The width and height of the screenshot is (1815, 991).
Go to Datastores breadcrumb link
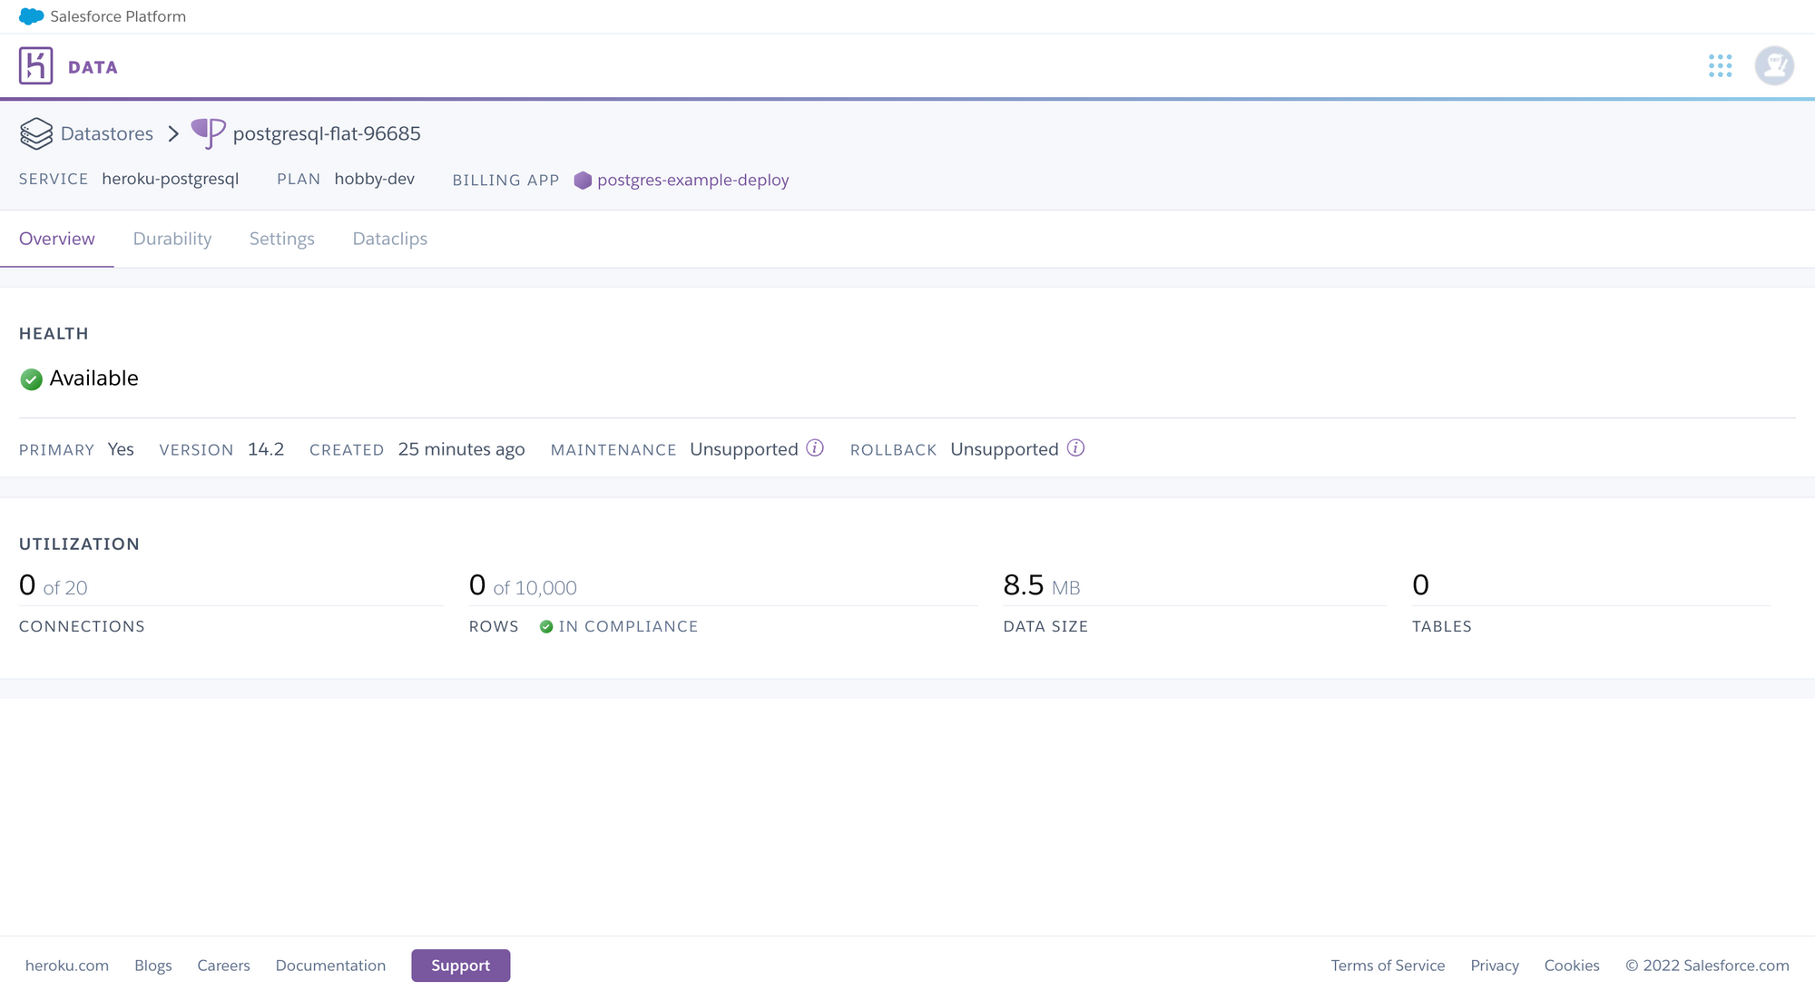pos(107,133)
